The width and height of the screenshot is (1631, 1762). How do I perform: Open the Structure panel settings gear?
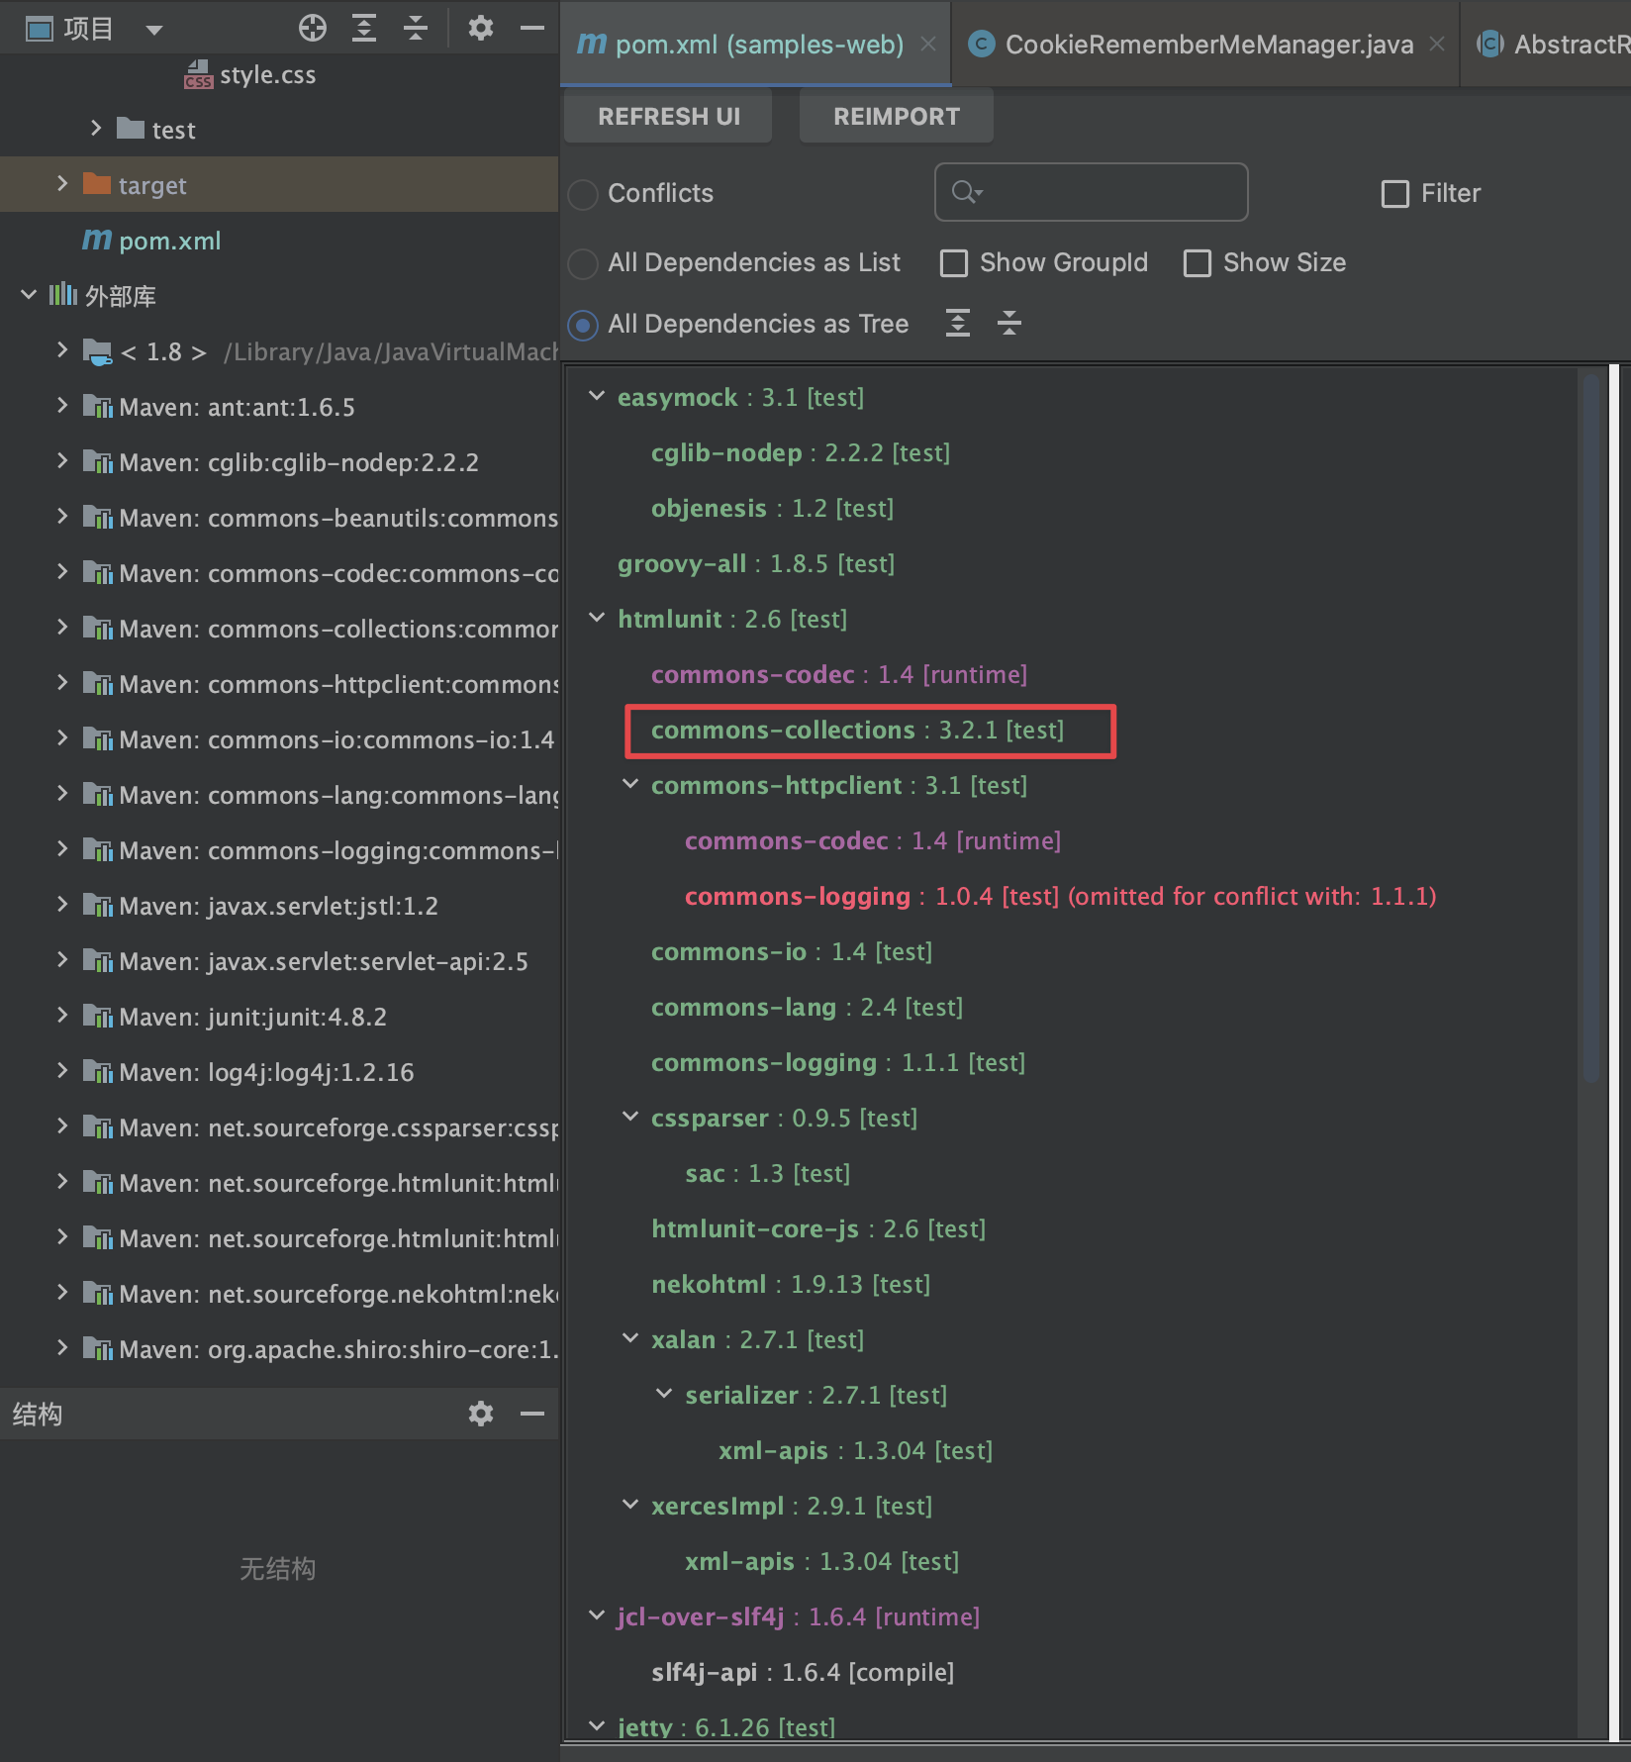(481, 1414)
